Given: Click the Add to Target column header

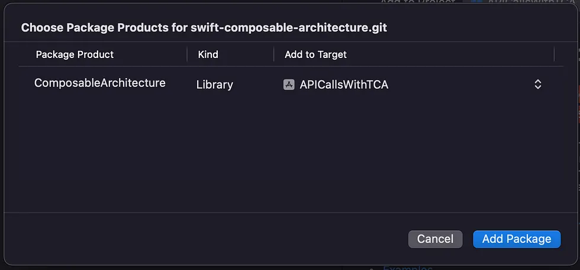Looking at the screenshot, I should point(315,54).
